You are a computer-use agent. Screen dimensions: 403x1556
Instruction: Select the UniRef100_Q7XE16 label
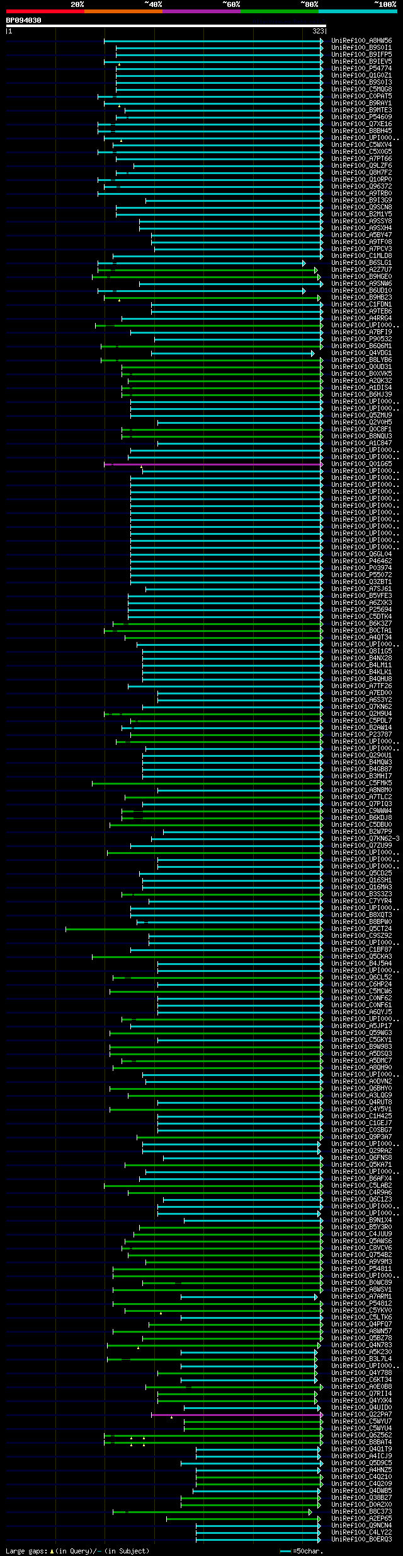tap(361, 124)
